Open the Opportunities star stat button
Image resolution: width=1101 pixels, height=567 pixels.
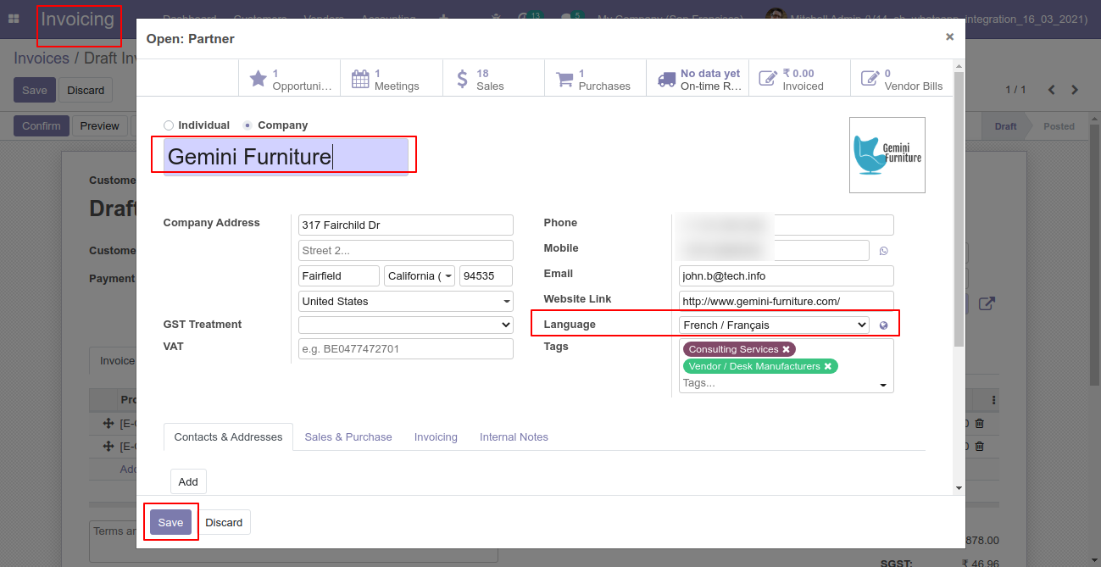pos(290,79)
